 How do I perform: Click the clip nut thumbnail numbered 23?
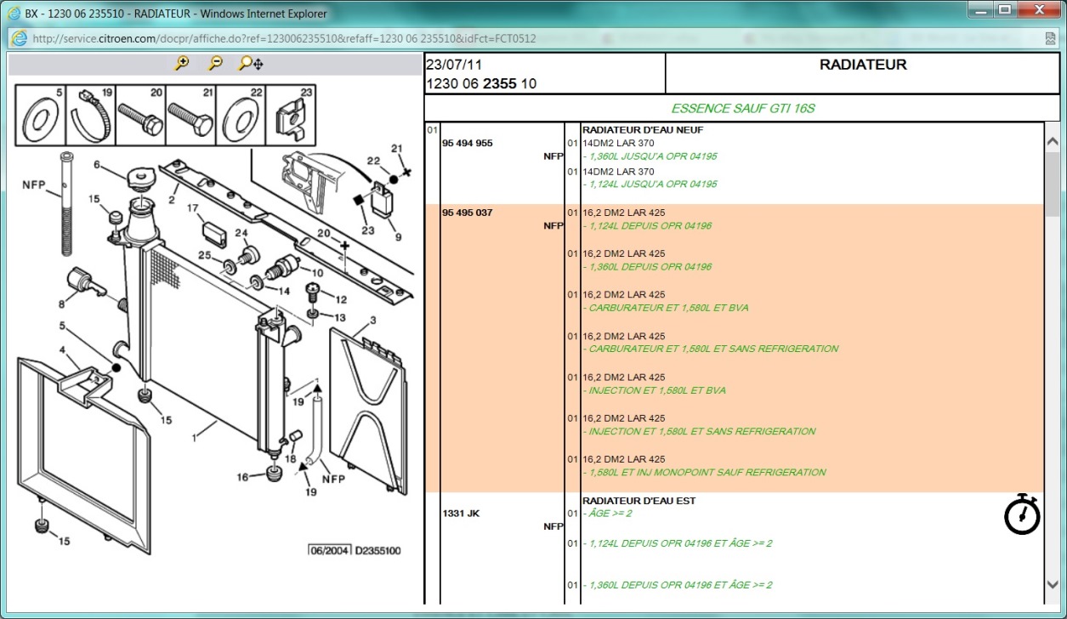[291, 116]
